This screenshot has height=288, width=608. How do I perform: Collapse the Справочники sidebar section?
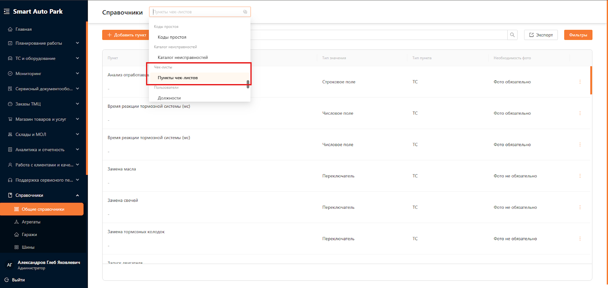(x=78, y=195)
